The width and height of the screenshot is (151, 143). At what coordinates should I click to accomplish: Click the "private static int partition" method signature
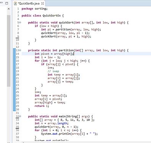pyautogui.click(x=78, y=50)
